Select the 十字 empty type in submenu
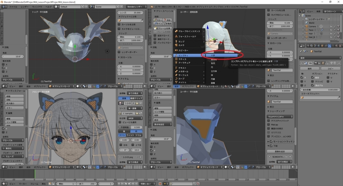The height and width of the screenshot is (186, 343). [x=221, y=56]
